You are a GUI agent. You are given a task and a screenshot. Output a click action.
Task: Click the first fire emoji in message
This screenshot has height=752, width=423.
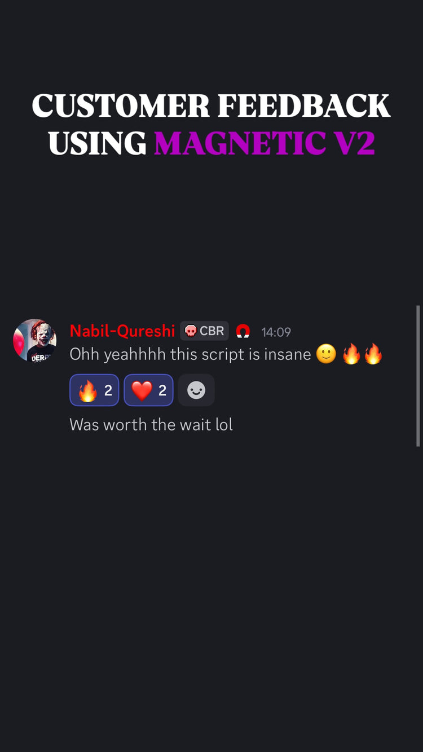pyautogui.click(x=351, y=354)
